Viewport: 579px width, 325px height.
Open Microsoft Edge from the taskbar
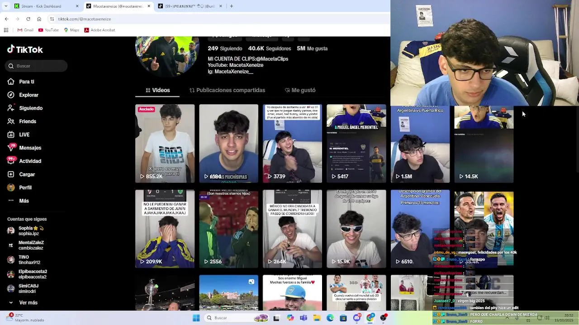(330, 318)
